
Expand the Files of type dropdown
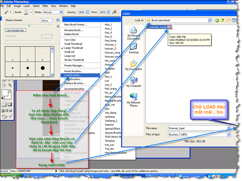pos(229,134)
